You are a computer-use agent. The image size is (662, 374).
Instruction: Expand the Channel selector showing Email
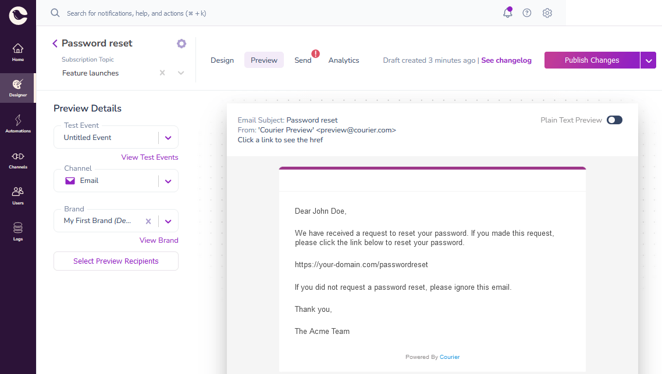pos(168,181)
